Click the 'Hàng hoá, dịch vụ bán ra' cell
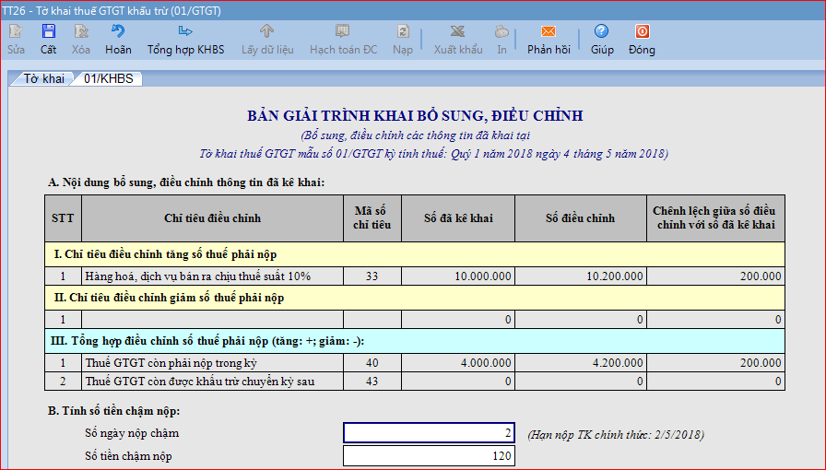The image size is (826, 470). (x=212, y=276)
